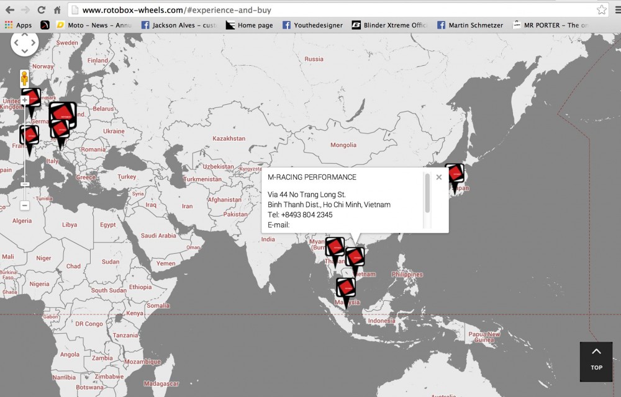Viewport: 621px width, 397px height.
Task: Close the M-RACING PERFORMANCE info popup
Action: pos(439,177)
